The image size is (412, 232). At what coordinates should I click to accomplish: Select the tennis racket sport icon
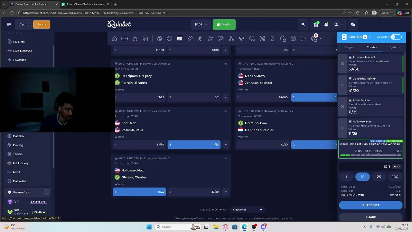click(x=221, y=39)
